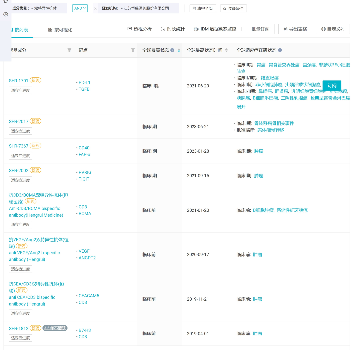The height and width of the screenshot is (350, 356).
Task: Sort by 全球最高状态 column arrows
Action: 179,50
